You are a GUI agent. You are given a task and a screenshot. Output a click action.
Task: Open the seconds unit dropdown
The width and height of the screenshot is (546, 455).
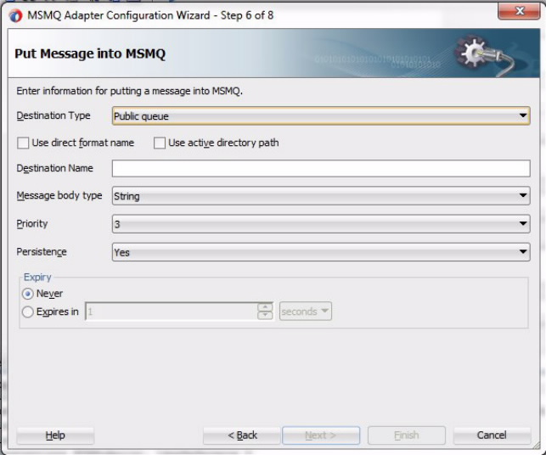pos(306,312)
